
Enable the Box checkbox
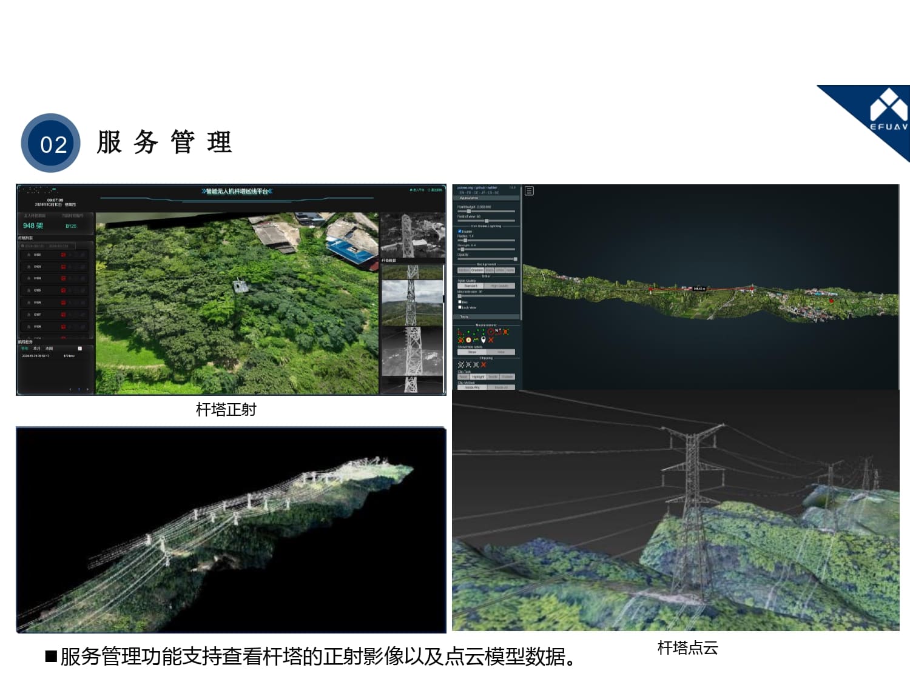(x=459, y=301)
